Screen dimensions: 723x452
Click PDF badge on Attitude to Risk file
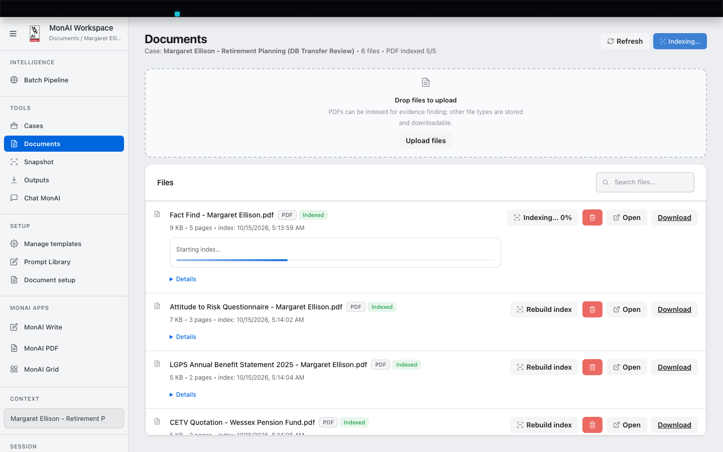coord(356,307)
